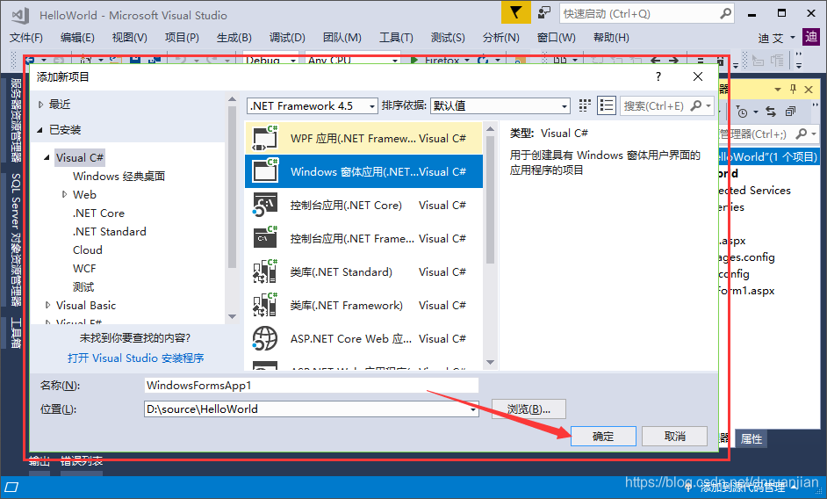Select 测试 category in tree
This screenshot has width=827, height=499.
coord(83,287)
